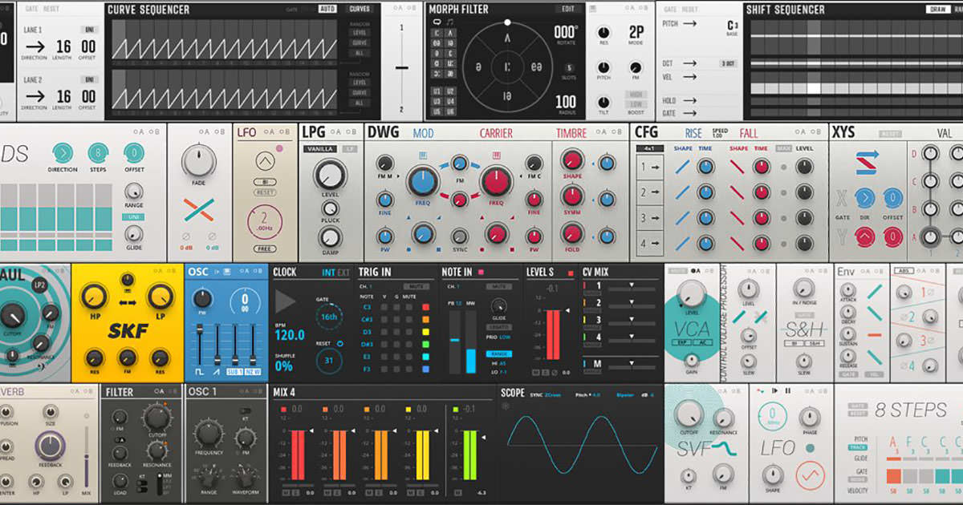Click the XYS X row DIR icon
This screenshot has height=505, width=963.
click(x=864, y=199)
